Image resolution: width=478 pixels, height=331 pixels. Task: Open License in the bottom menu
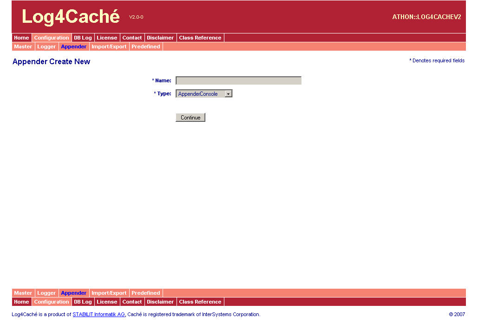pos(107,302)
